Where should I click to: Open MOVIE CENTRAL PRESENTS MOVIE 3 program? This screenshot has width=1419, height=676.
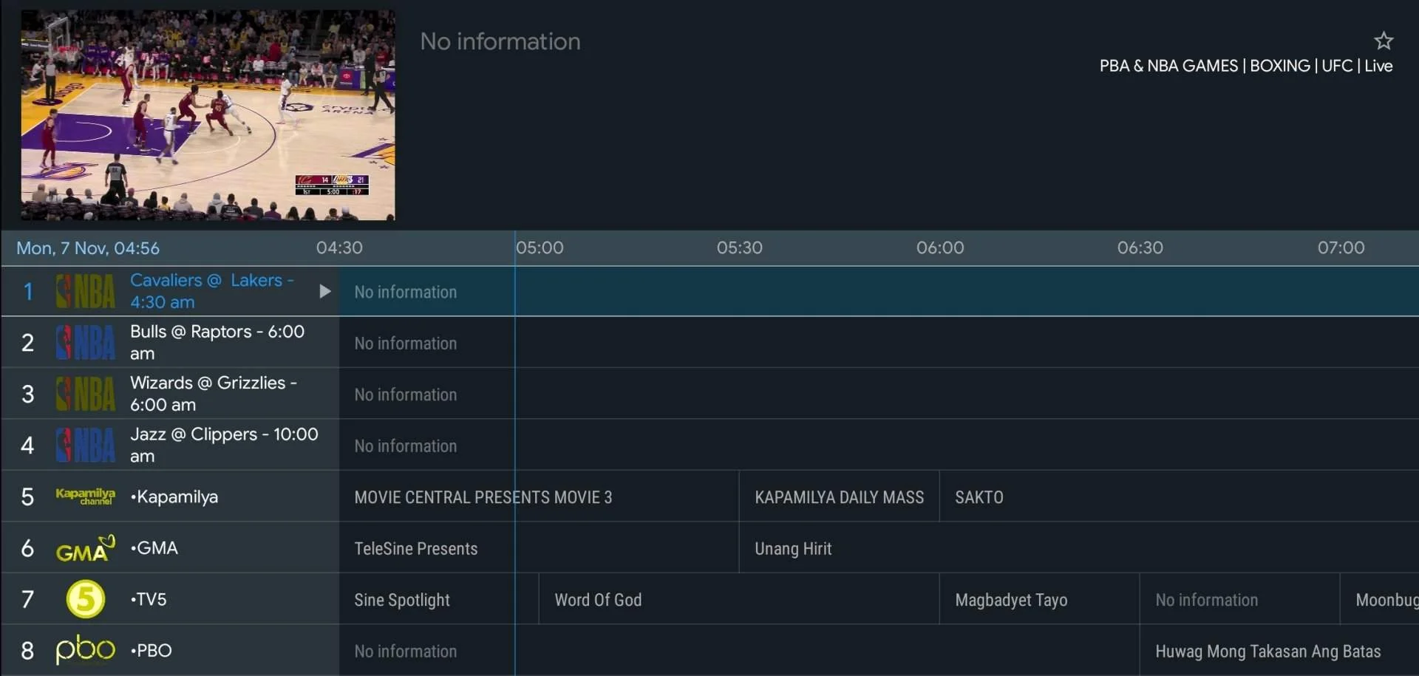[x=539, y=496]
